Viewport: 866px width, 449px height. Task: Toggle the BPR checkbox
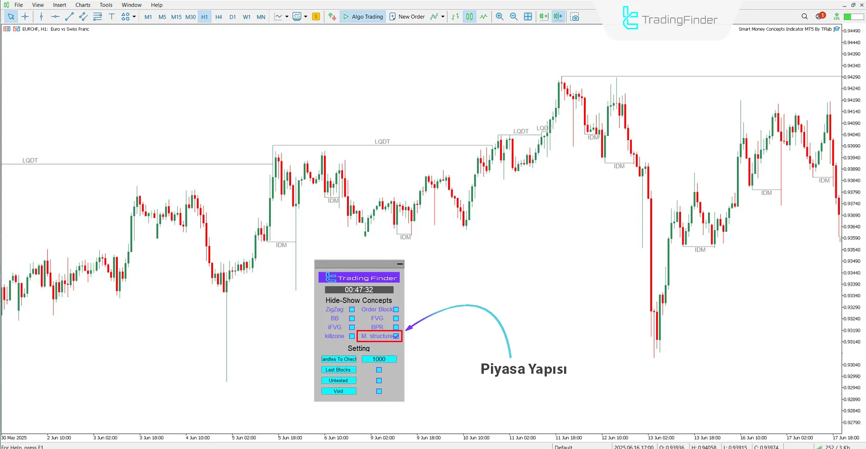coord(396,327)
